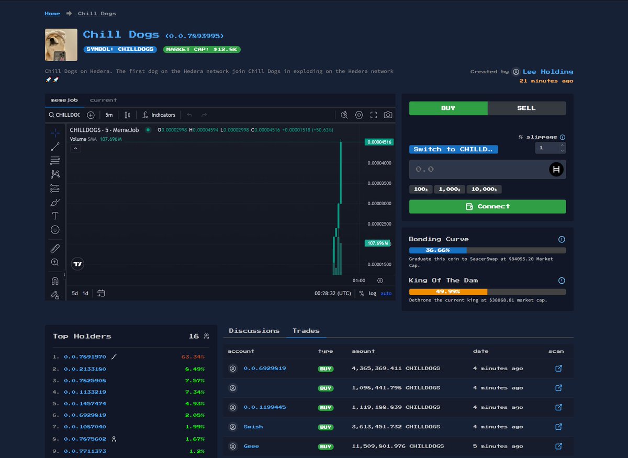Select the ruler measure tool
Screen dimensions: 628x458
click(x=55, y=248)
